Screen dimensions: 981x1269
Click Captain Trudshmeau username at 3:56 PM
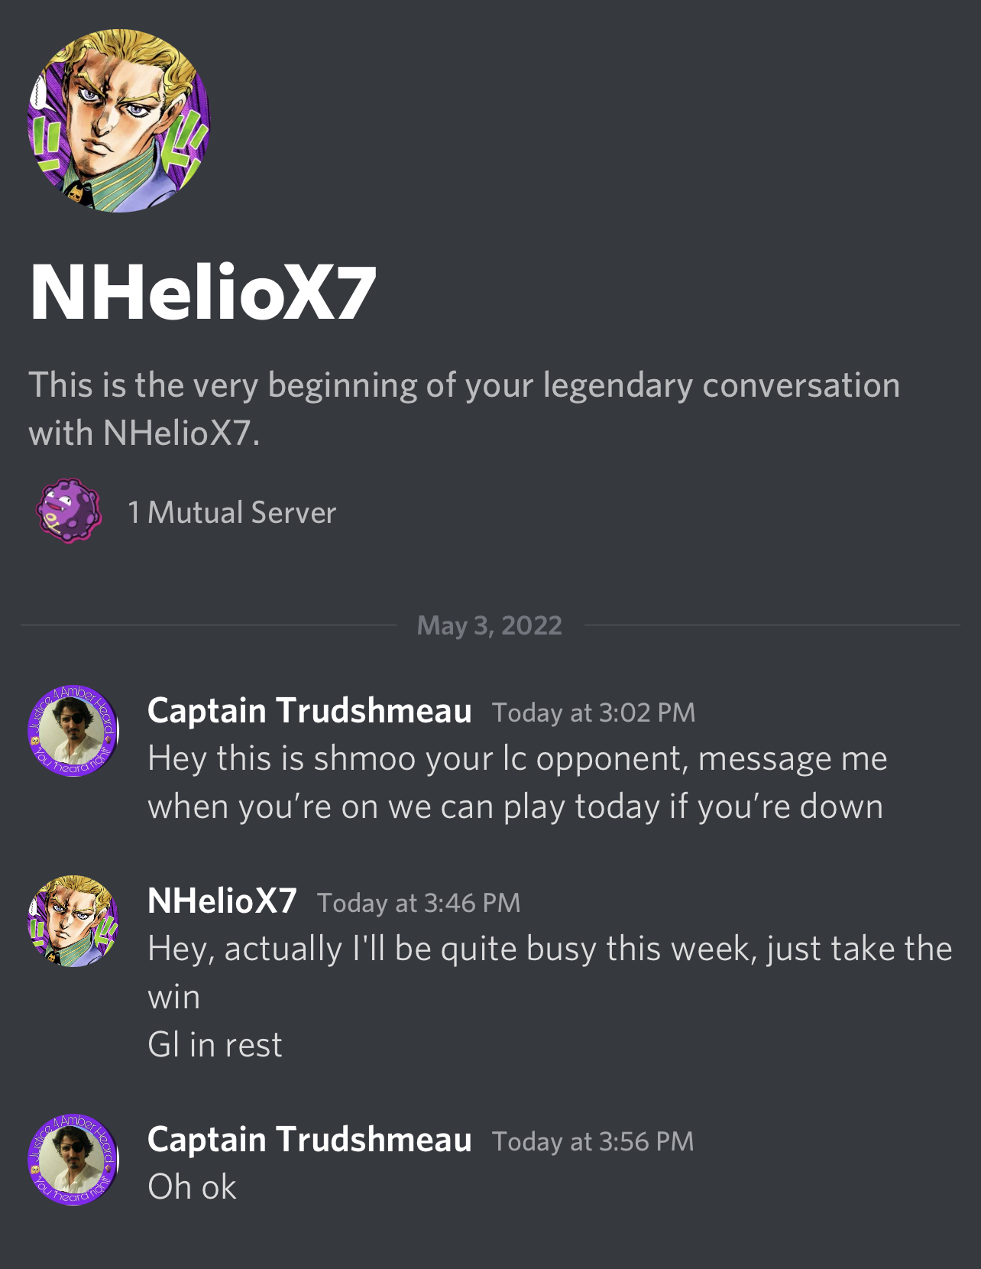309,1140
